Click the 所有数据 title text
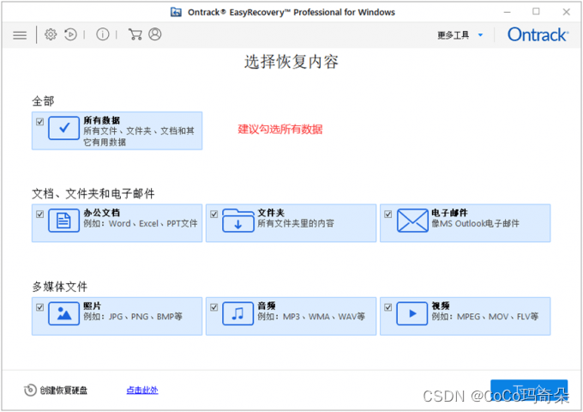The image size is (583, 412). coord(101,120)
